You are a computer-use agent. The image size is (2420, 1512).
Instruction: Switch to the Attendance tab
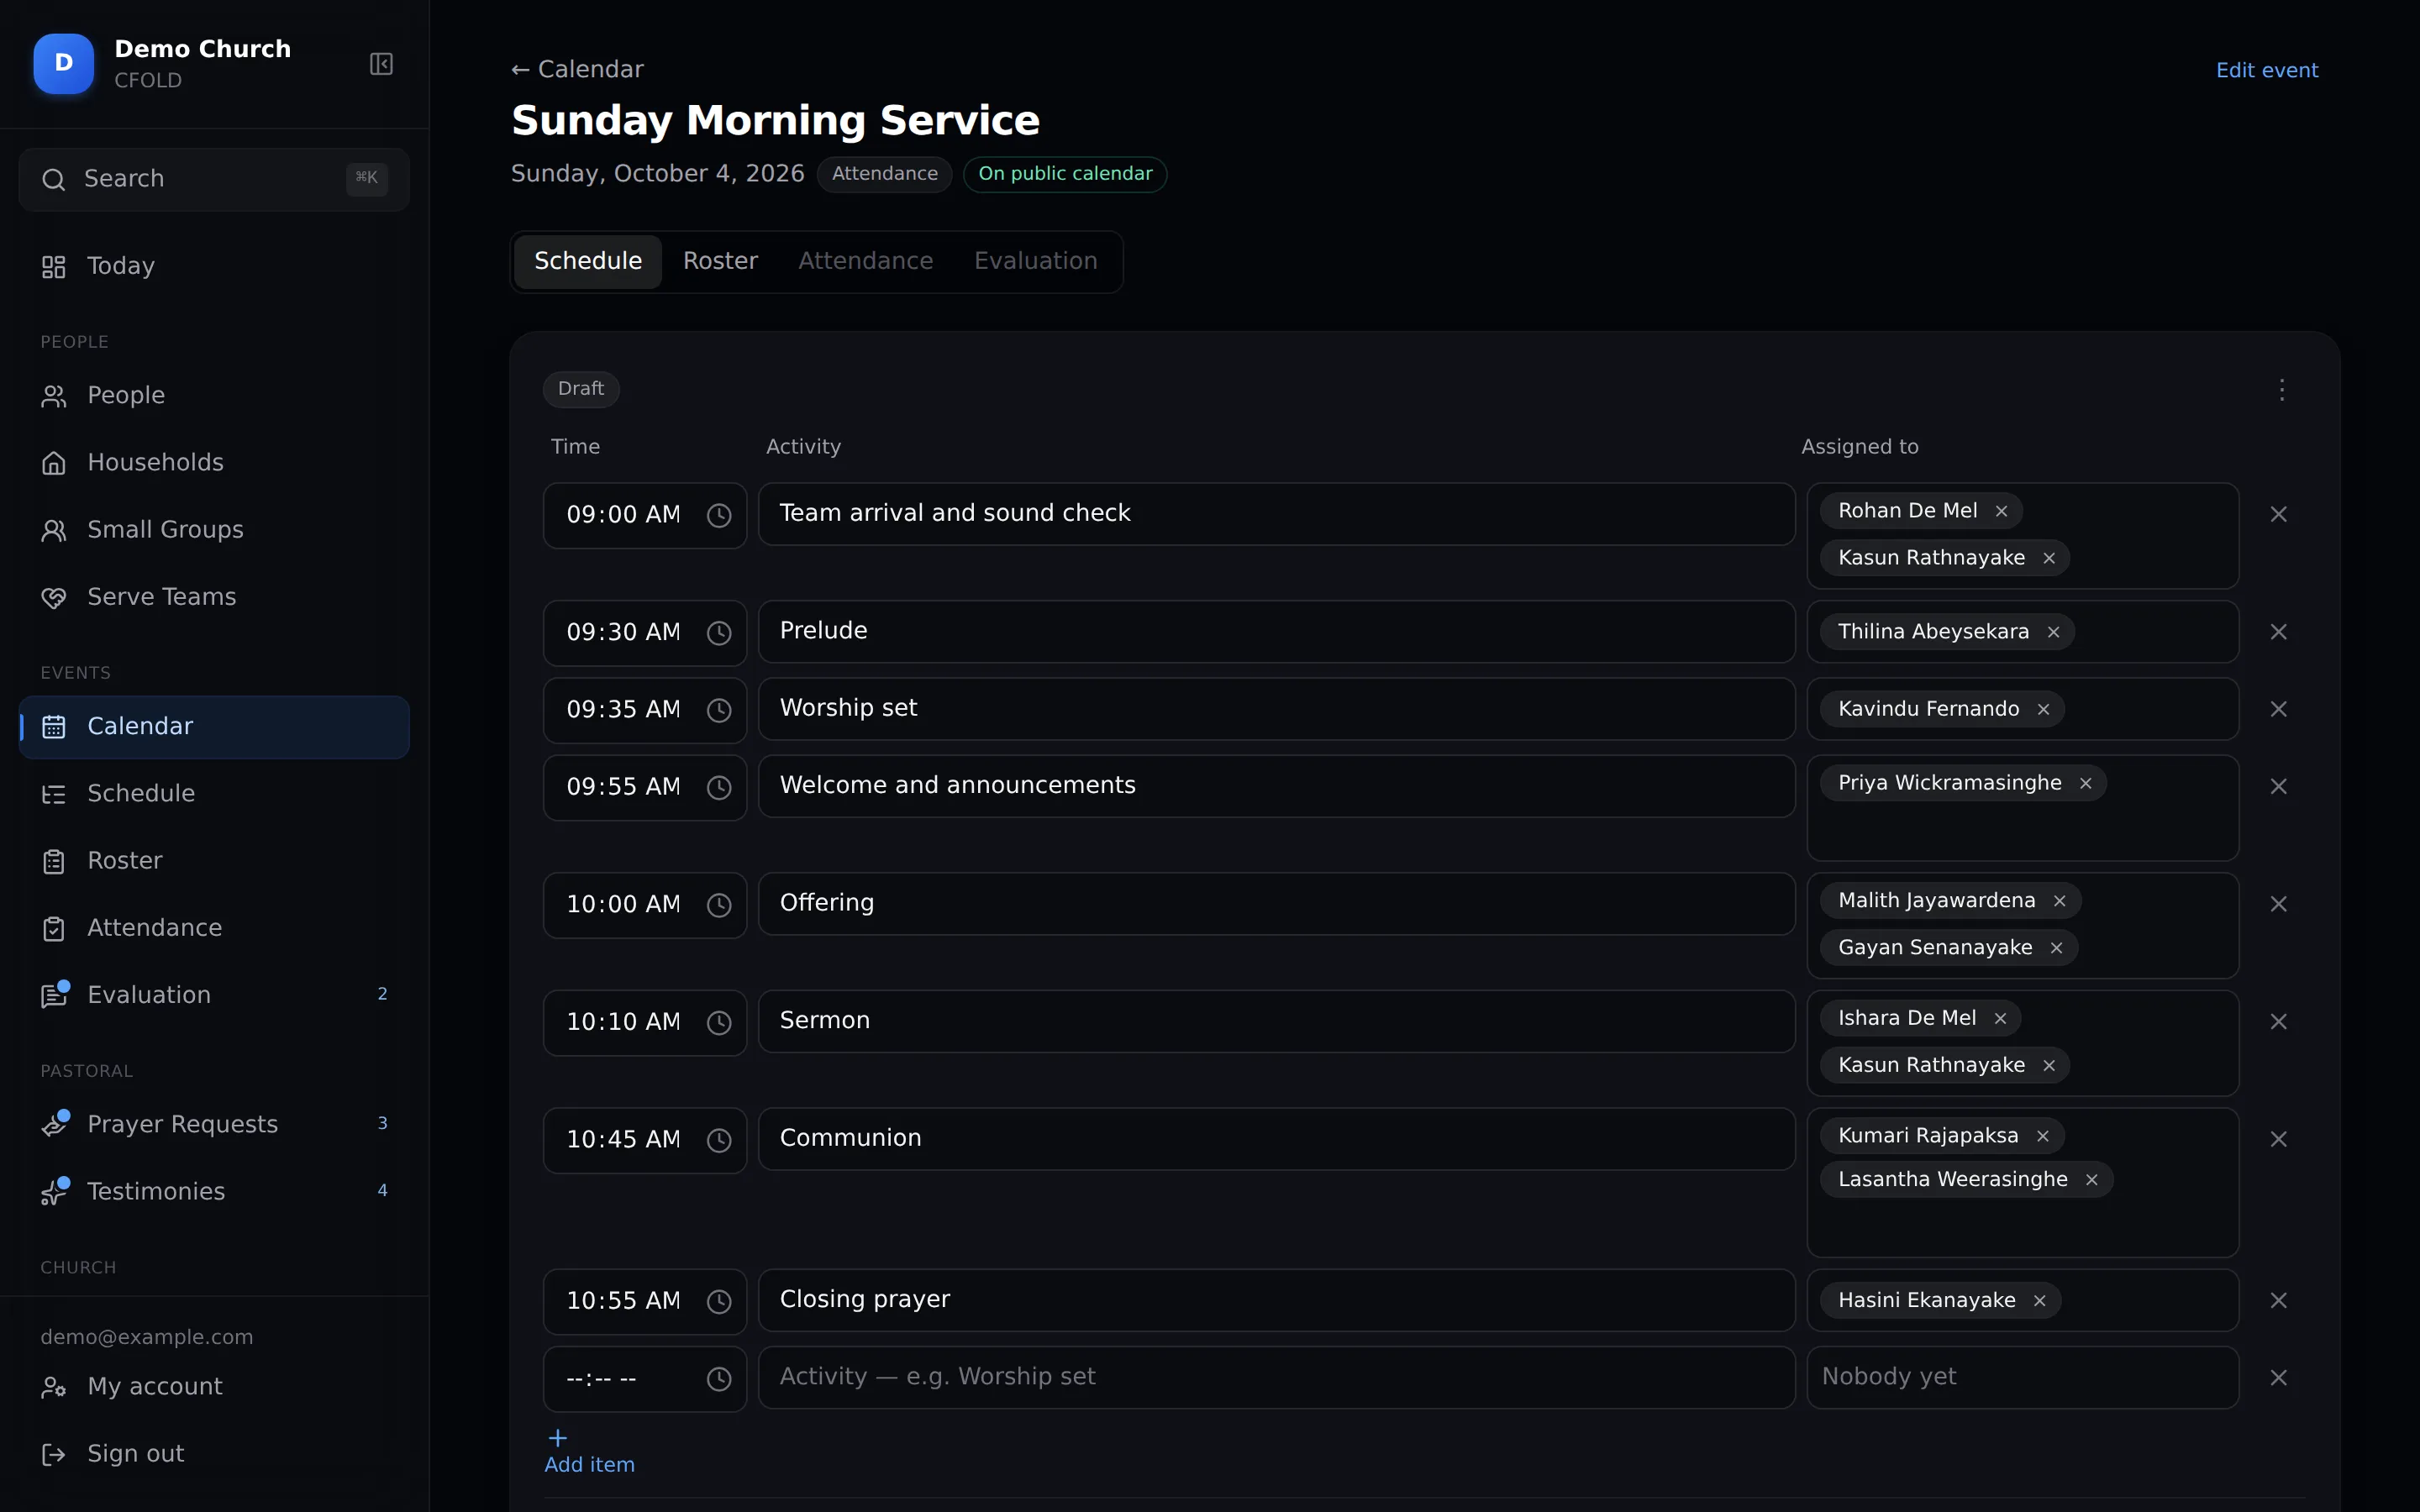click(865, 261)
